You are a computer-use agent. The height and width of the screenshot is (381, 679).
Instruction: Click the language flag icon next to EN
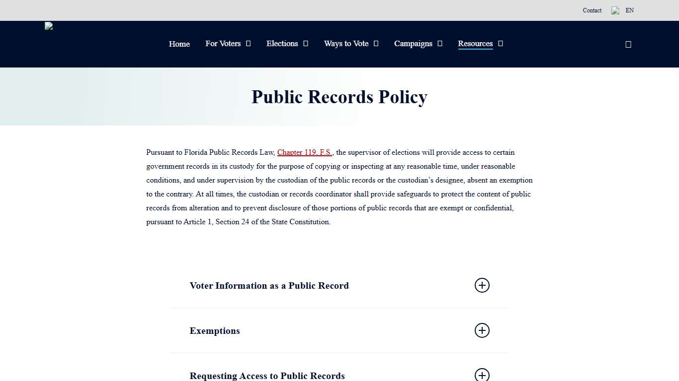coord(615,10)
